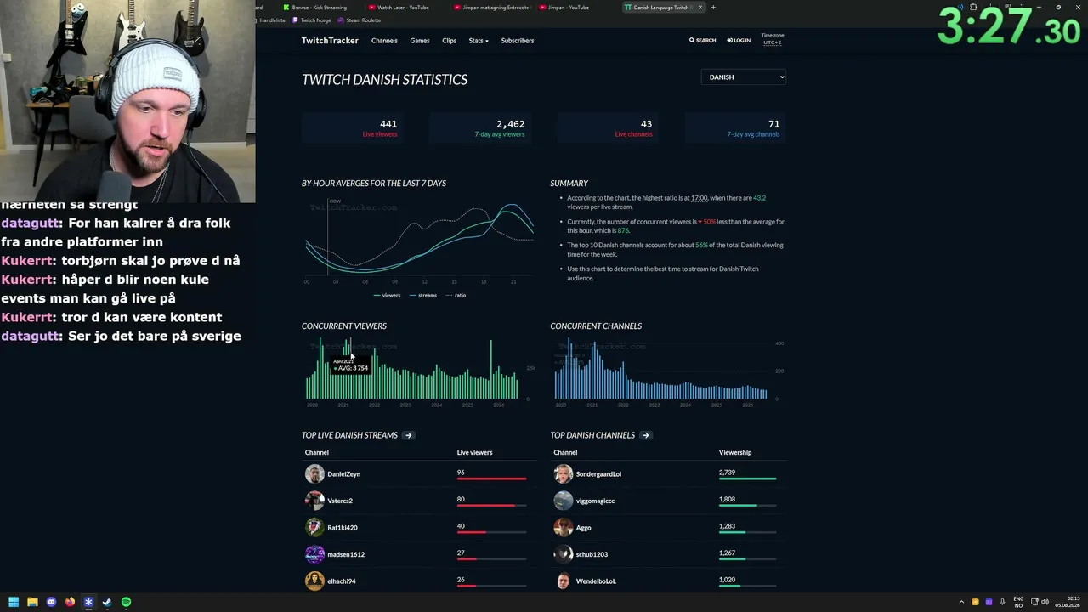Viewport: 1088px width, 612px height.
Task: Switch to the Jimpan - YouTube tab
Action: click(x=568, y=8)
